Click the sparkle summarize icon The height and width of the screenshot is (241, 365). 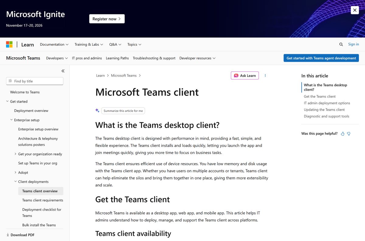(97, 111)
